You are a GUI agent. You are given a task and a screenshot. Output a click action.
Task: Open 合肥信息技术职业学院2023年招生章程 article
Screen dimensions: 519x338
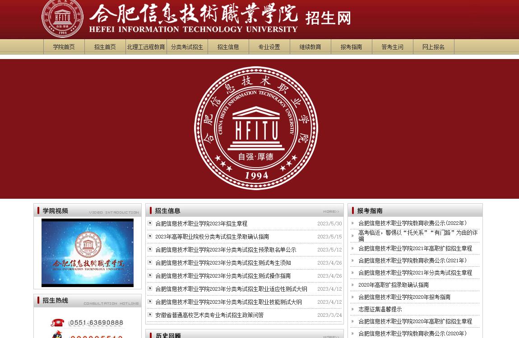(201, 224)
